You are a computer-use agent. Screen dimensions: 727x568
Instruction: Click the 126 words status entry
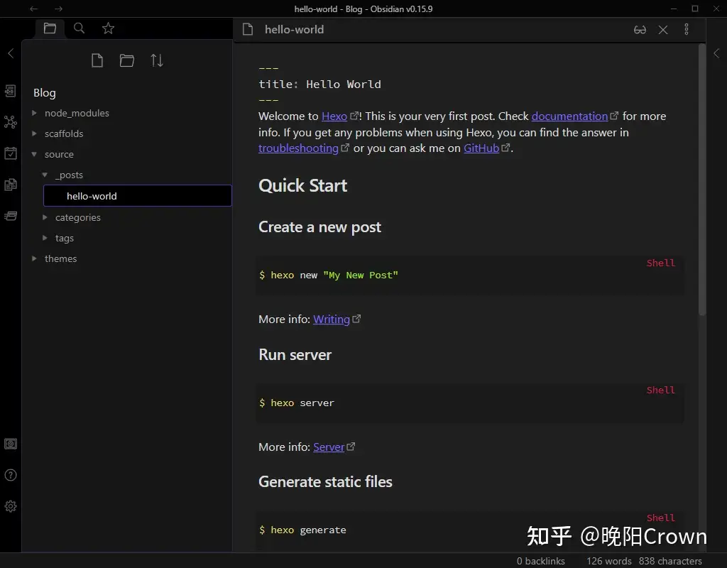608,561
